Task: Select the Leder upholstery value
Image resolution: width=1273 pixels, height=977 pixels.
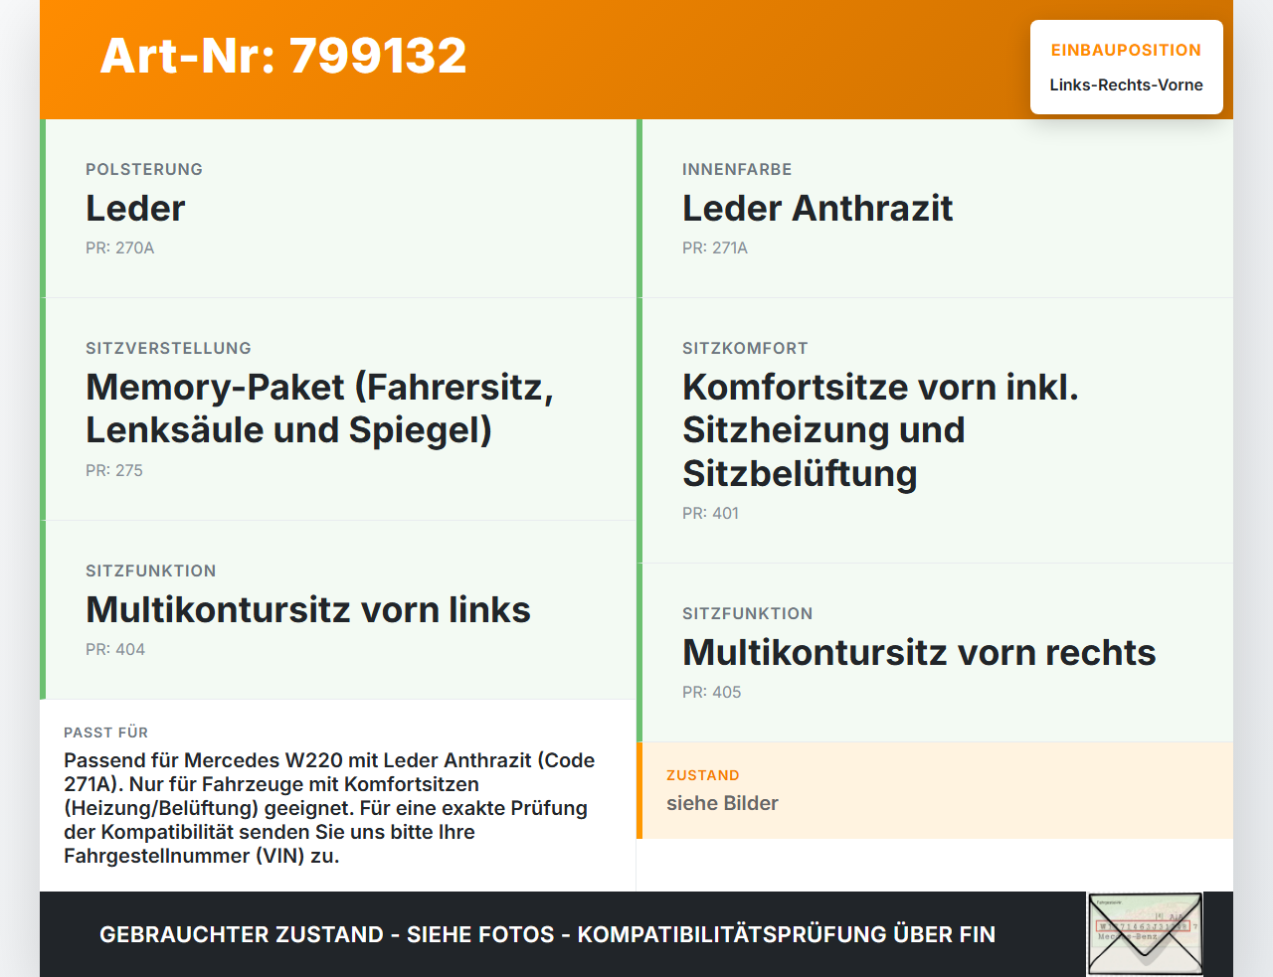Action: click(x=135, y=209)
